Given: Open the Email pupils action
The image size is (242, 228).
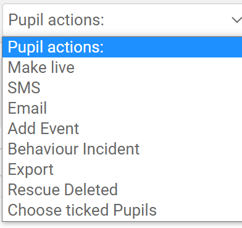Looking at the screenshot, I should [x=122, y=108].
